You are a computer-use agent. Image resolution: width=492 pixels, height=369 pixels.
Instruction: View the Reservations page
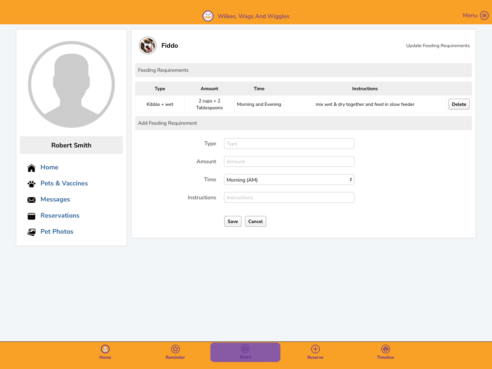coord(60,215)
